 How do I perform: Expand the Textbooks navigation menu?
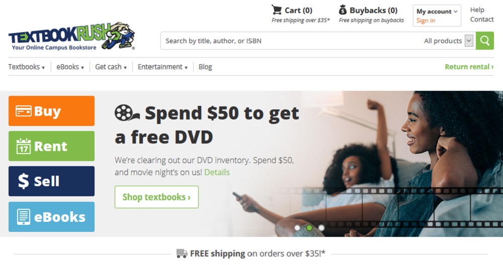tap(27, 67)
